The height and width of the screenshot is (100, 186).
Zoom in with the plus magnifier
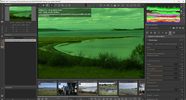[119, 99]
